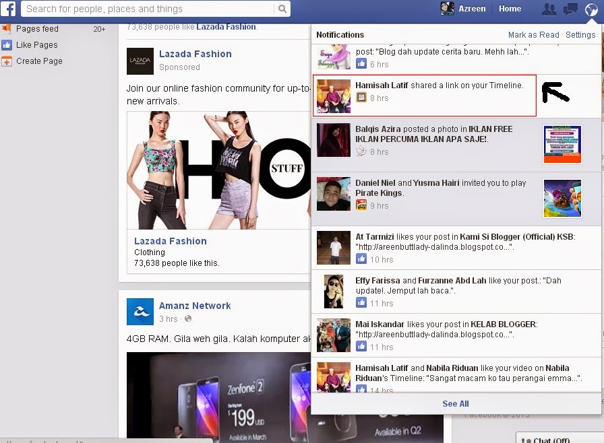Click Effy Farissa notification avatar
Viewport: 604px width, 443px height.
(334, 292)
